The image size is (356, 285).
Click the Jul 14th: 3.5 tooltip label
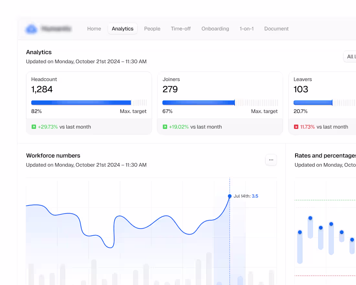246,196
